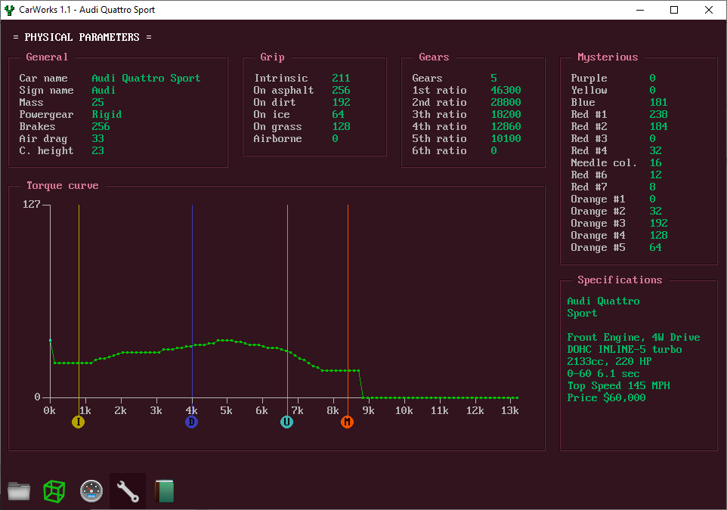Edit the Orange #3 value 192
727x510 pixels.
658,223
